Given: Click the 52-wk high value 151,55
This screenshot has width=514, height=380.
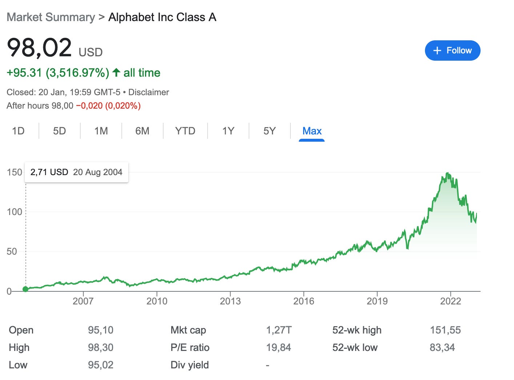Looking at the screenshot, I should [446, 330].
